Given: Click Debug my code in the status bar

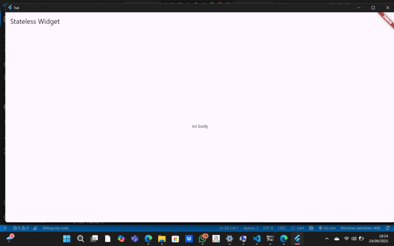Looking at the screenshot, I should [x=55, y=228].
